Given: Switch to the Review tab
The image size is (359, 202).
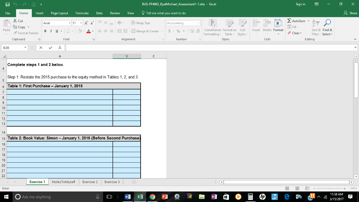Looking at the screenshot, I should pyautogui.click(x=115, y=13).
